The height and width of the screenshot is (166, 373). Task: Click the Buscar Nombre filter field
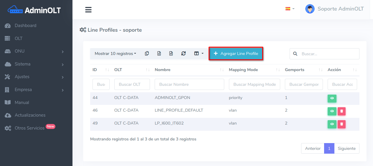(189, 84)
